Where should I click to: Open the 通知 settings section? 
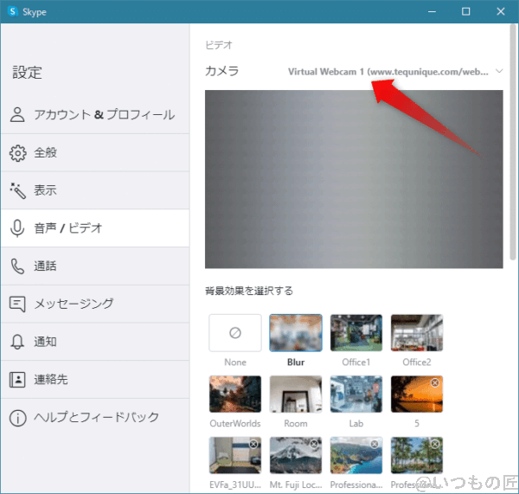click(x=95, y=342)
